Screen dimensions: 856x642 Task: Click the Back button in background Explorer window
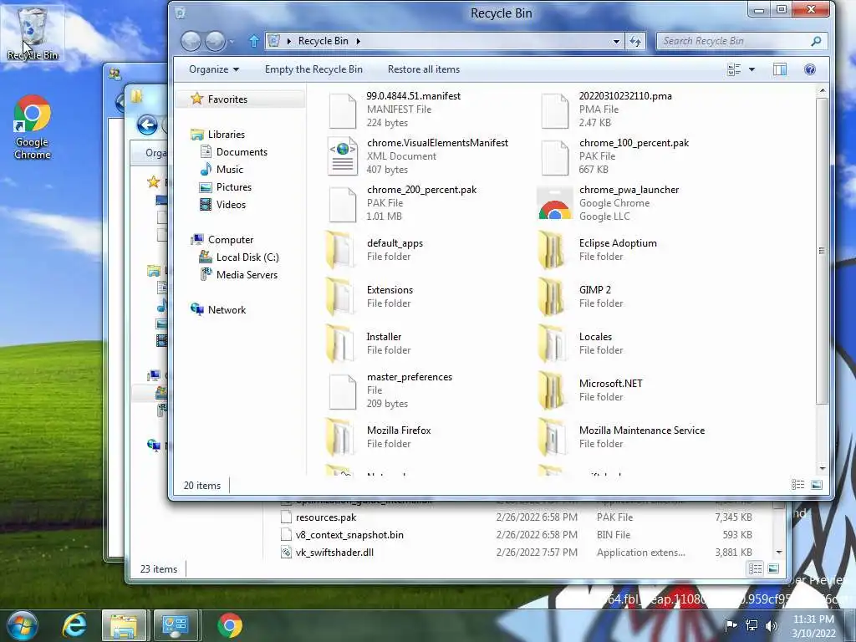pyautogui.click(x=147, y=125)
